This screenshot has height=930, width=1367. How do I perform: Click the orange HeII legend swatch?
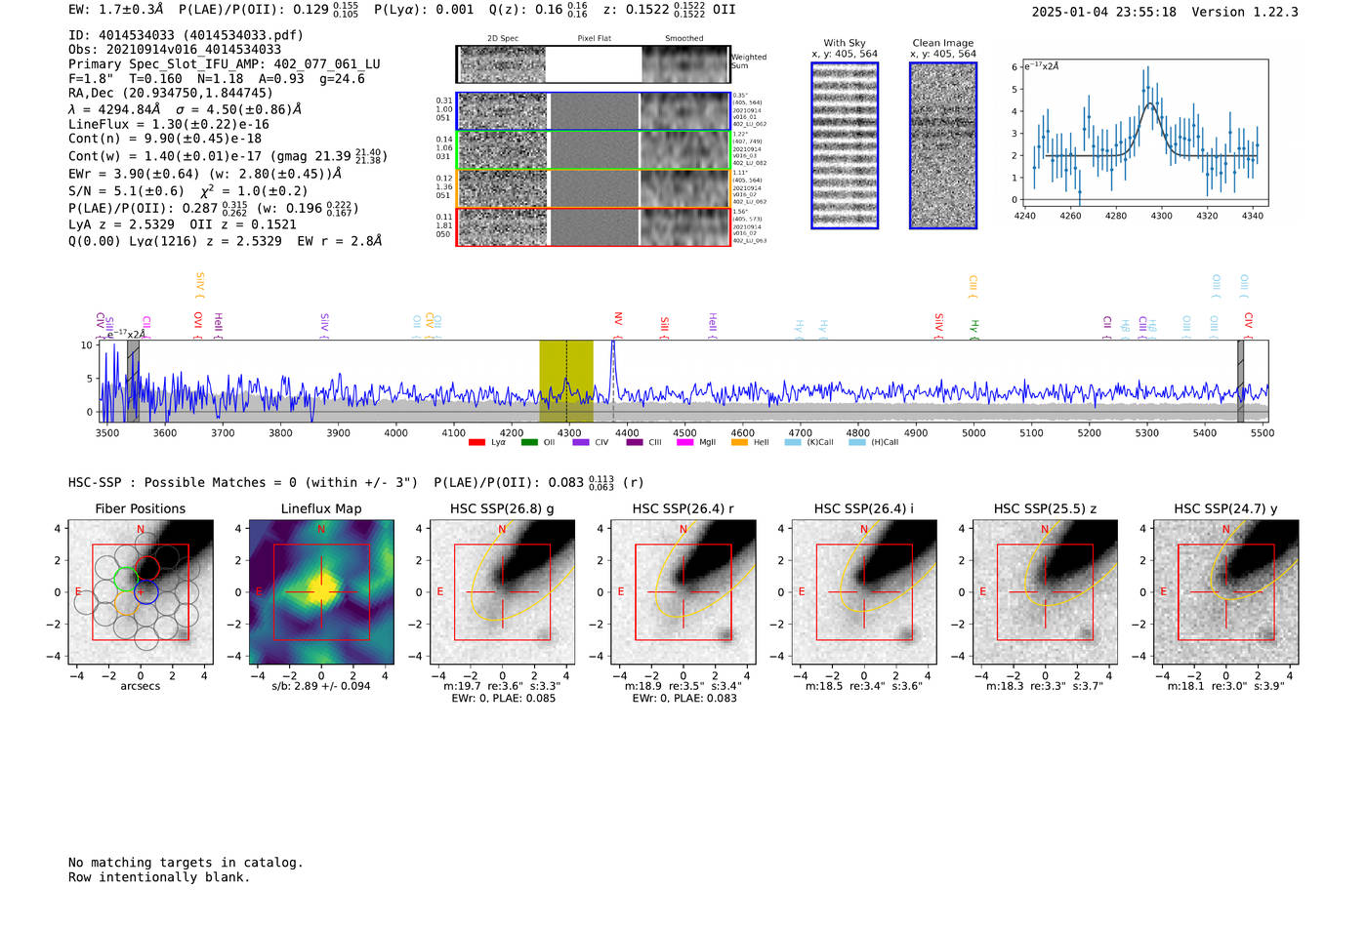[x=739, y=442]
